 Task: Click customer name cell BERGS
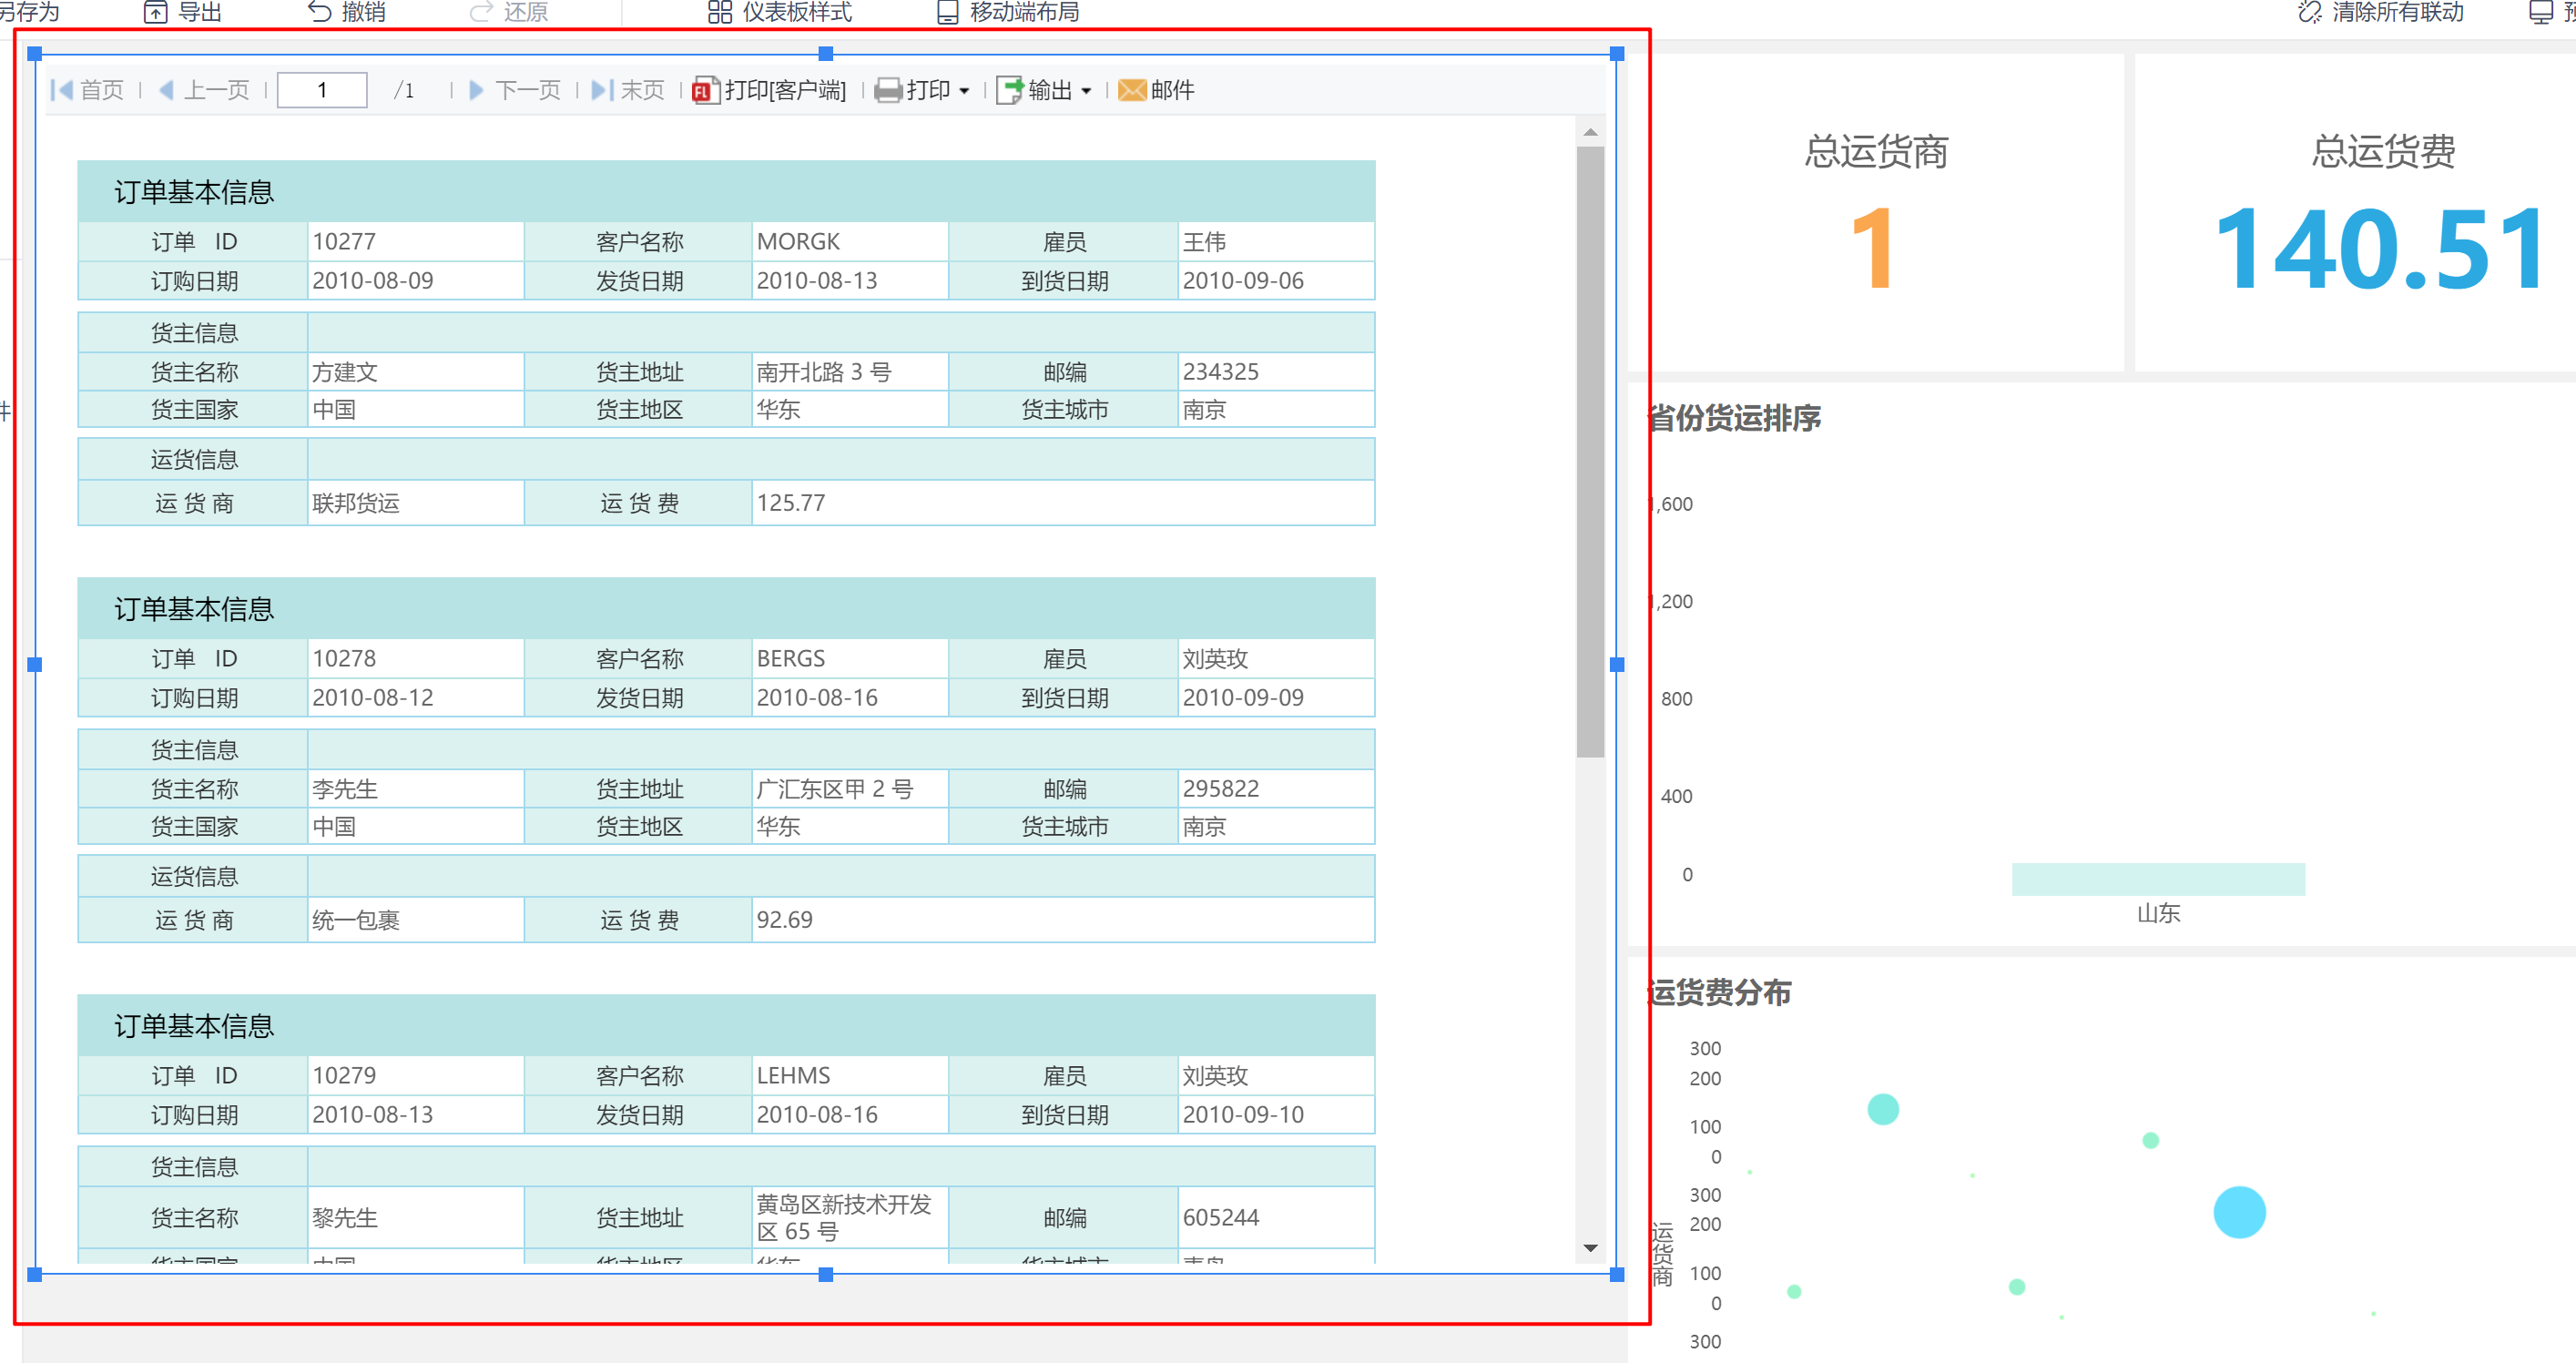[x=849, y=659]
